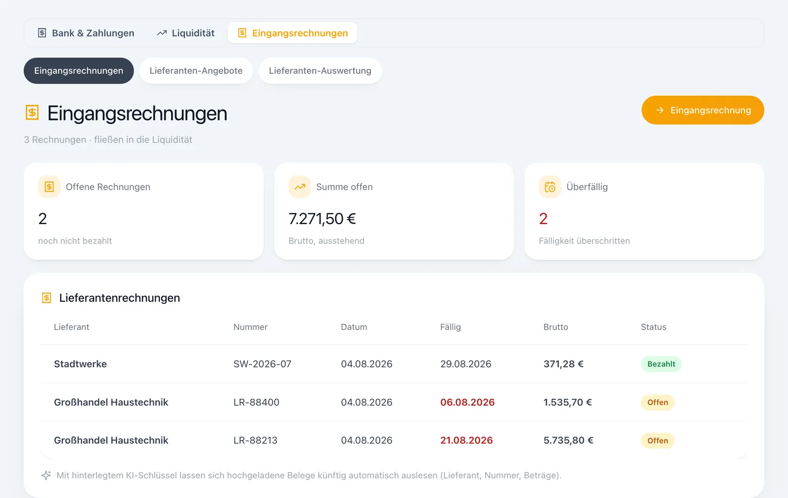Switch to the Liquidität tab
This screenshot has width=788, height=498.
tap(186, 33)
